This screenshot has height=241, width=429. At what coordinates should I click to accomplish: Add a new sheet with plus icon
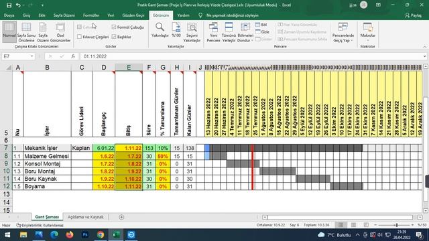click(x=121, y=217)
